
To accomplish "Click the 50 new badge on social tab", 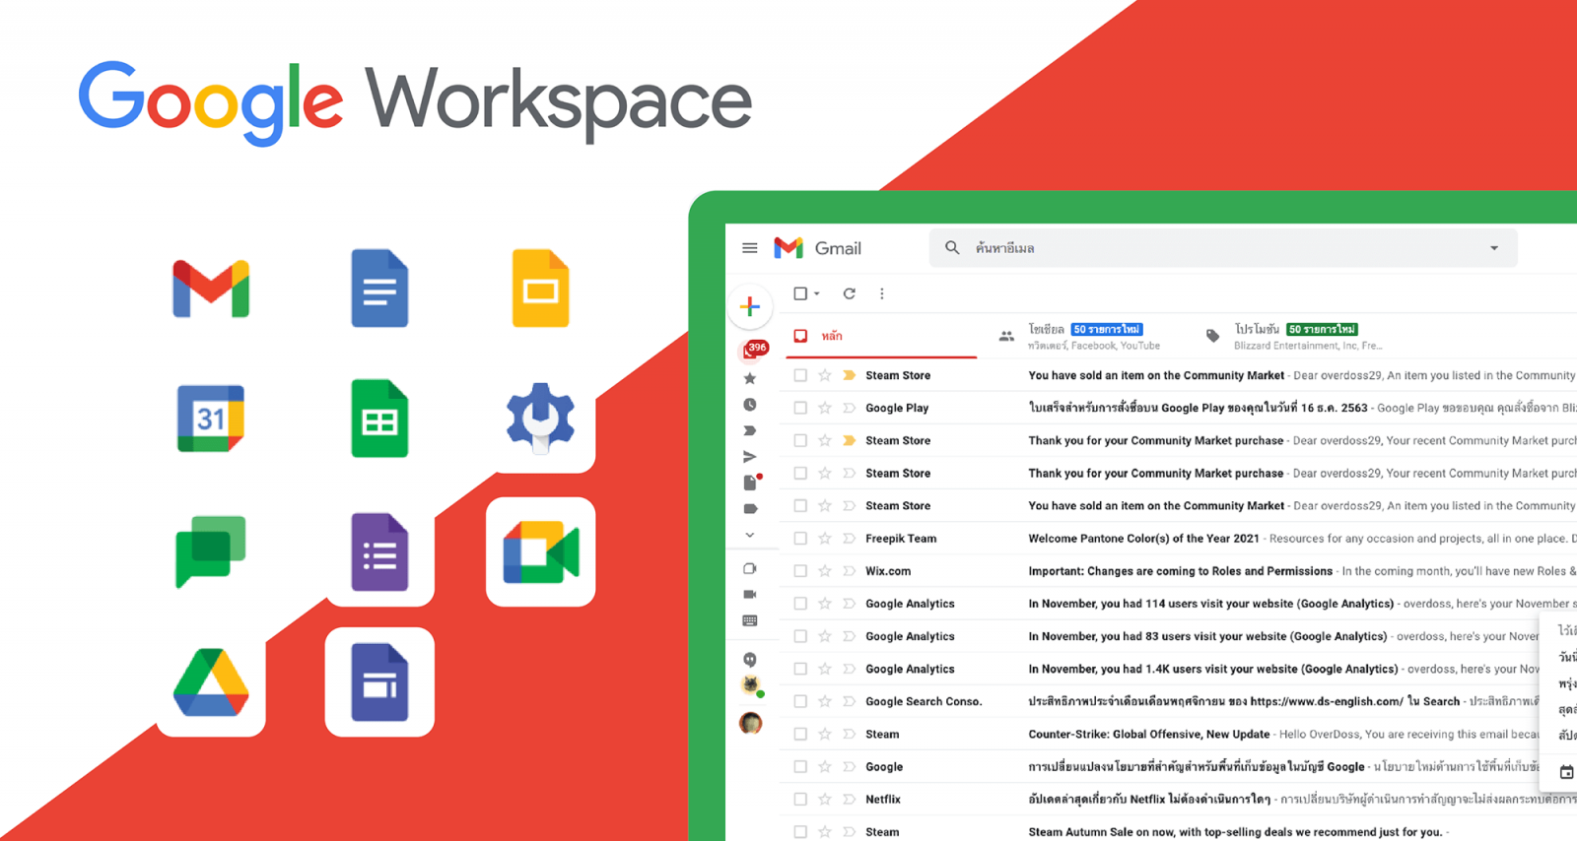I will point(1107,329).
